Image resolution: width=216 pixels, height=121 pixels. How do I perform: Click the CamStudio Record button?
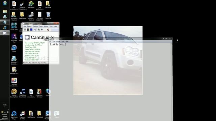point(25,30)
